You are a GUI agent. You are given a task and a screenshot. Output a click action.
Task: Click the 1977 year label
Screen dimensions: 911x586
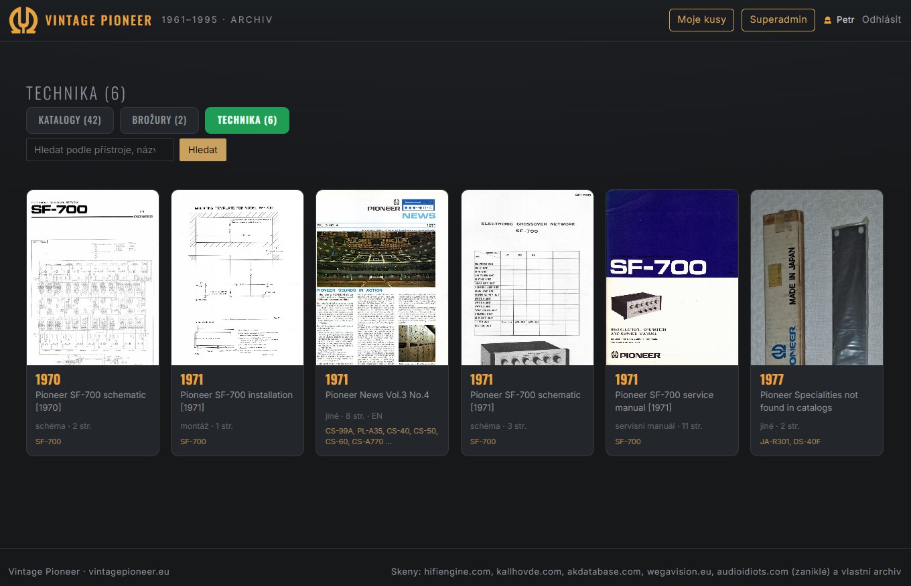pyautogui.click(x=772, y=380)
